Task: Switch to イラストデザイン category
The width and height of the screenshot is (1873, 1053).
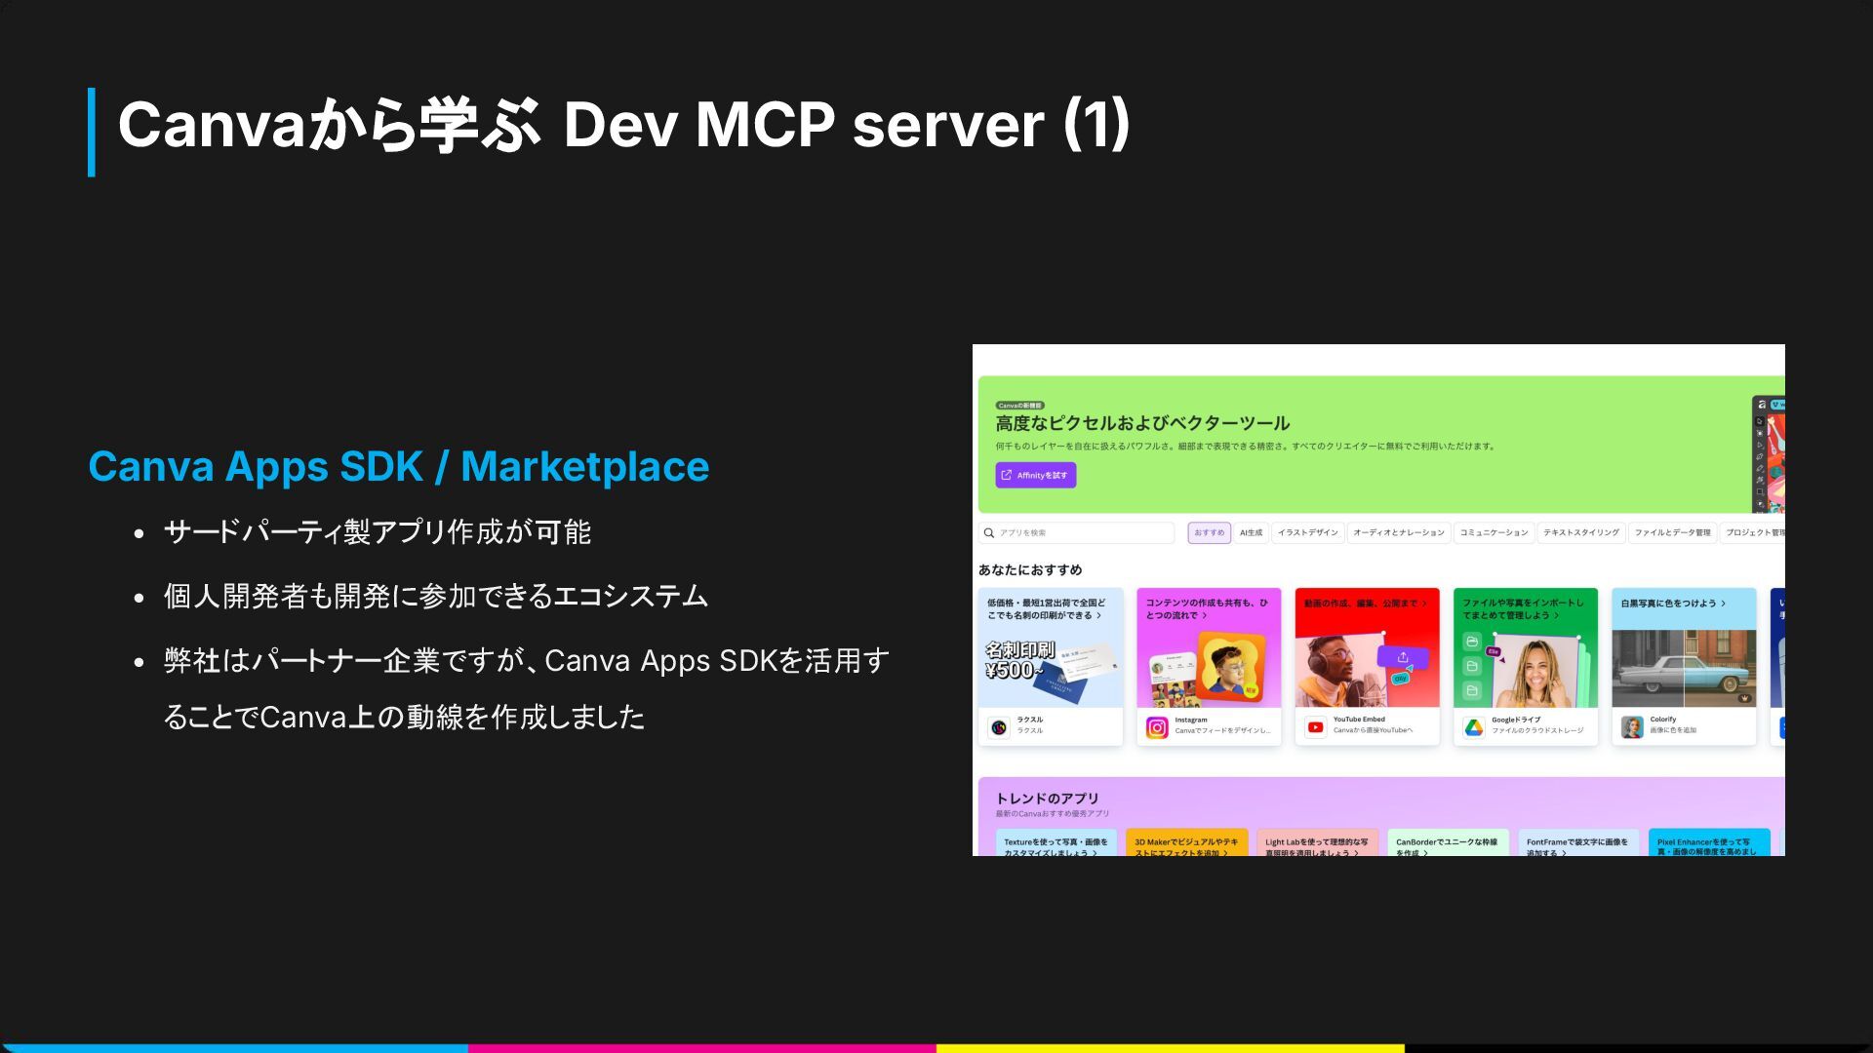Action: [x=1307, y=533]
